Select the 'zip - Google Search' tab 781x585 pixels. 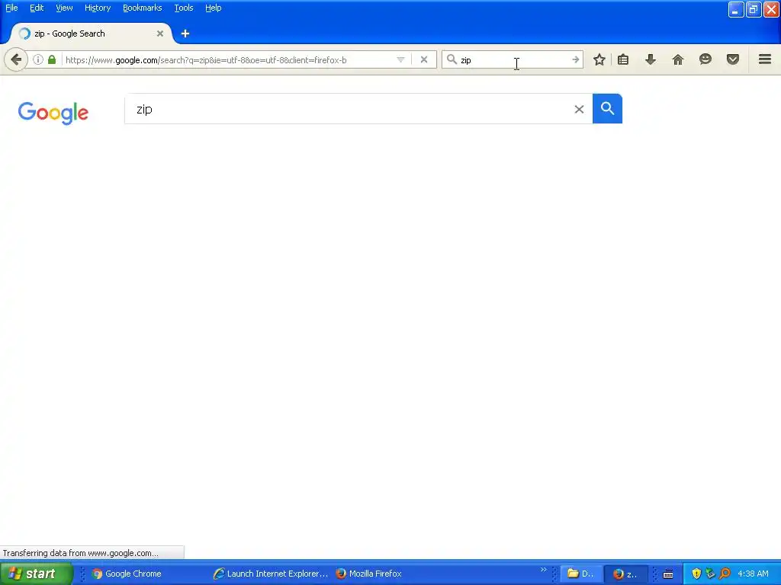[x=92, y=34]
